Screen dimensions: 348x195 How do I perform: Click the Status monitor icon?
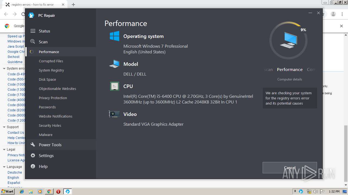pyautogui.click(x=33, y=31)
